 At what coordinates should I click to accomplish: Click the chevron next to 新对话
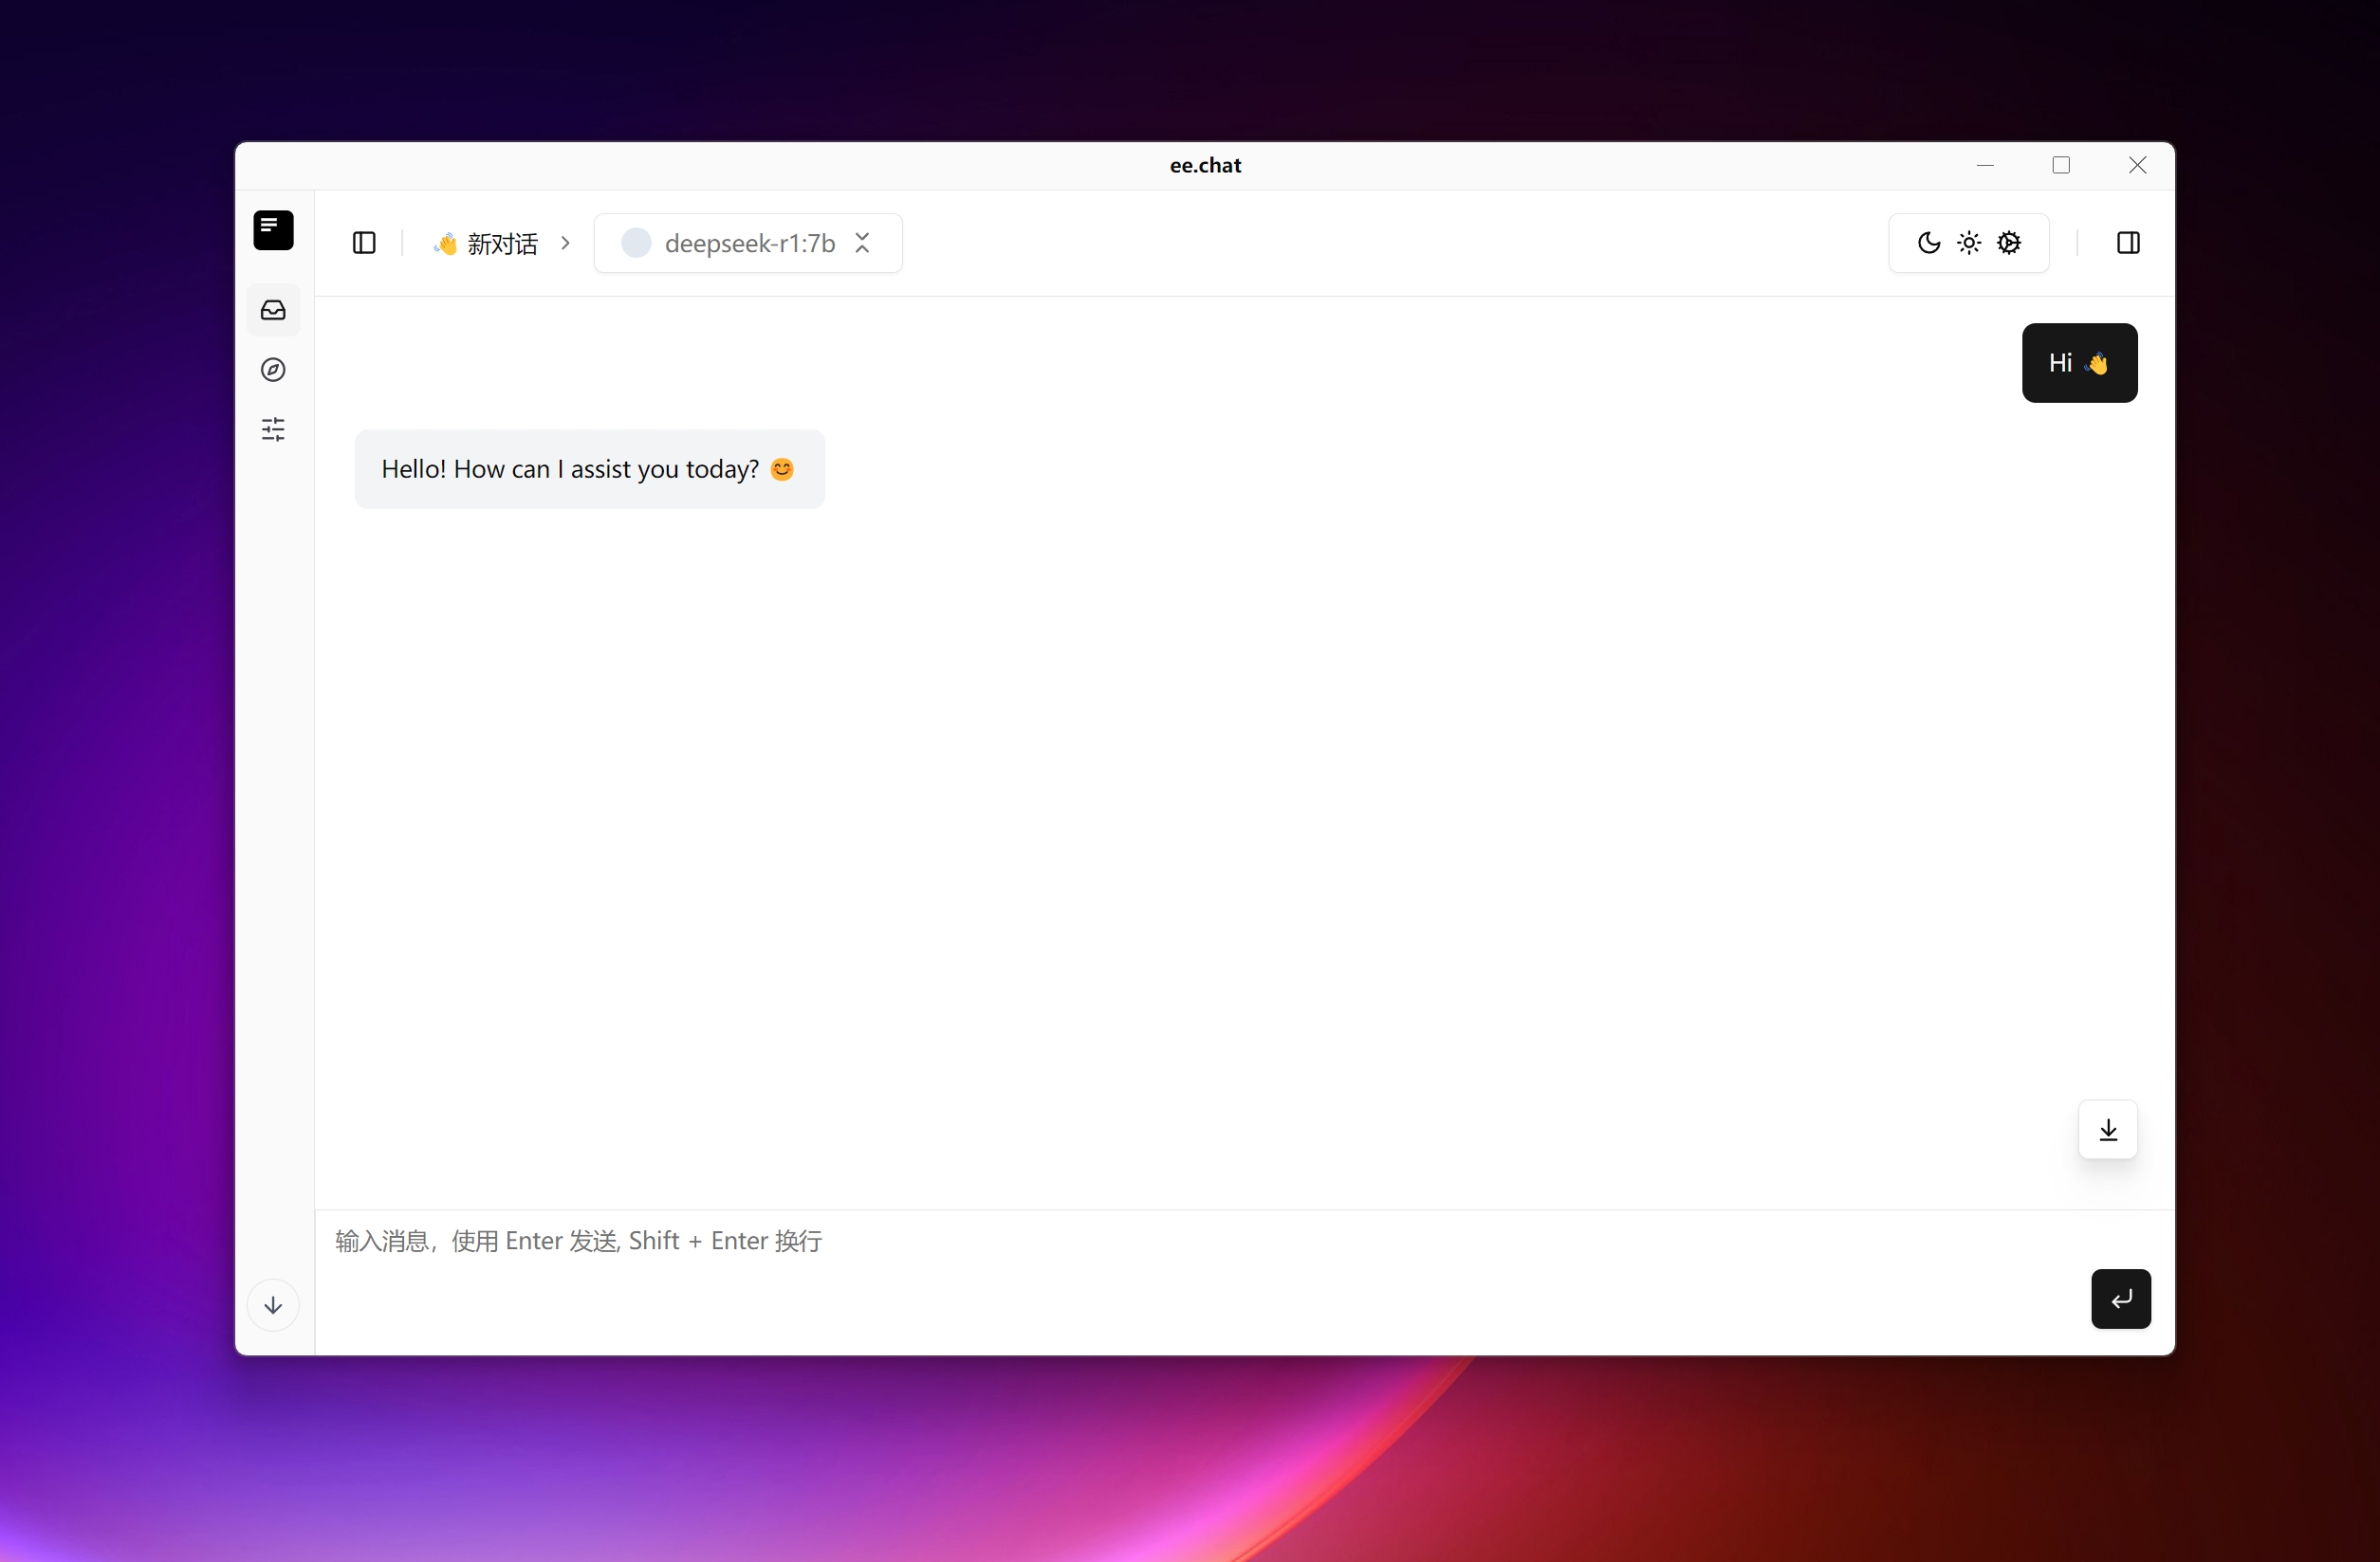(x=566, y=243)
